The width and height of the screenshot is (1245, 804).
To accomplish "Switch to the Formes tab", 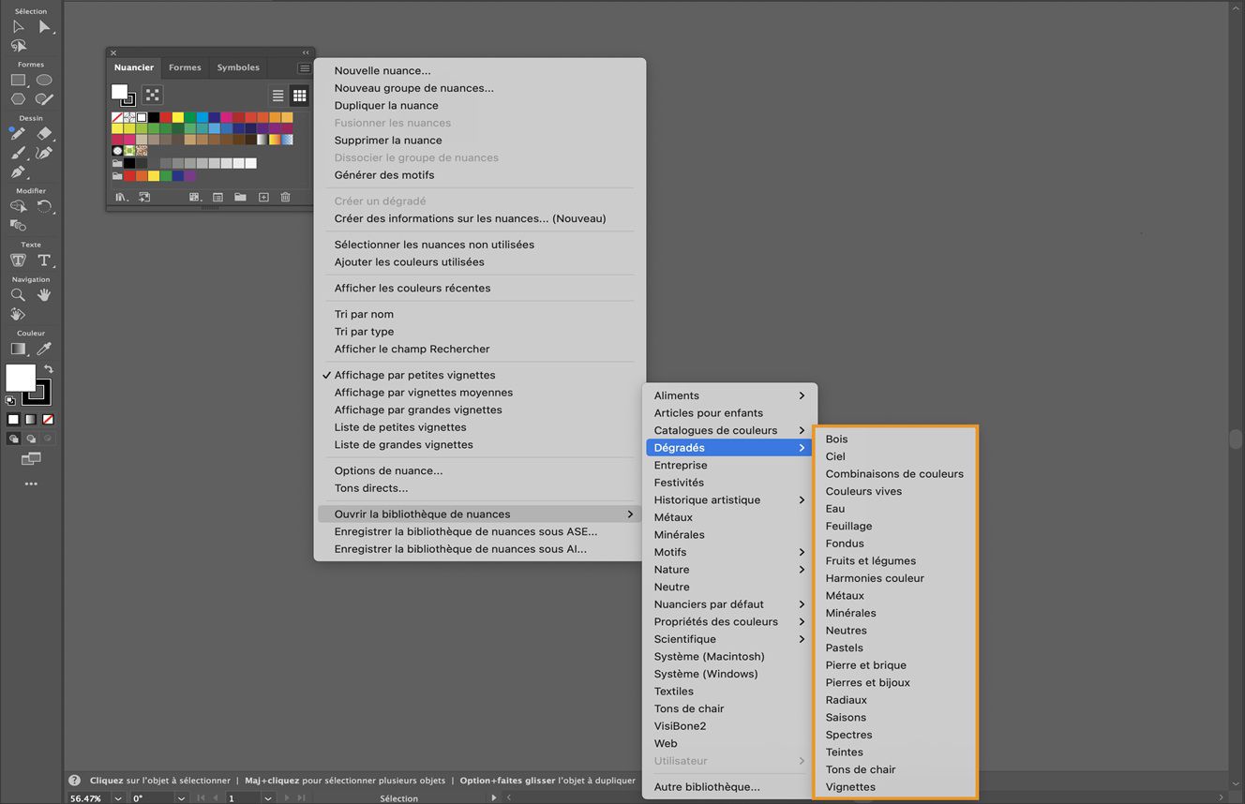I will click(x=185, y=67).
